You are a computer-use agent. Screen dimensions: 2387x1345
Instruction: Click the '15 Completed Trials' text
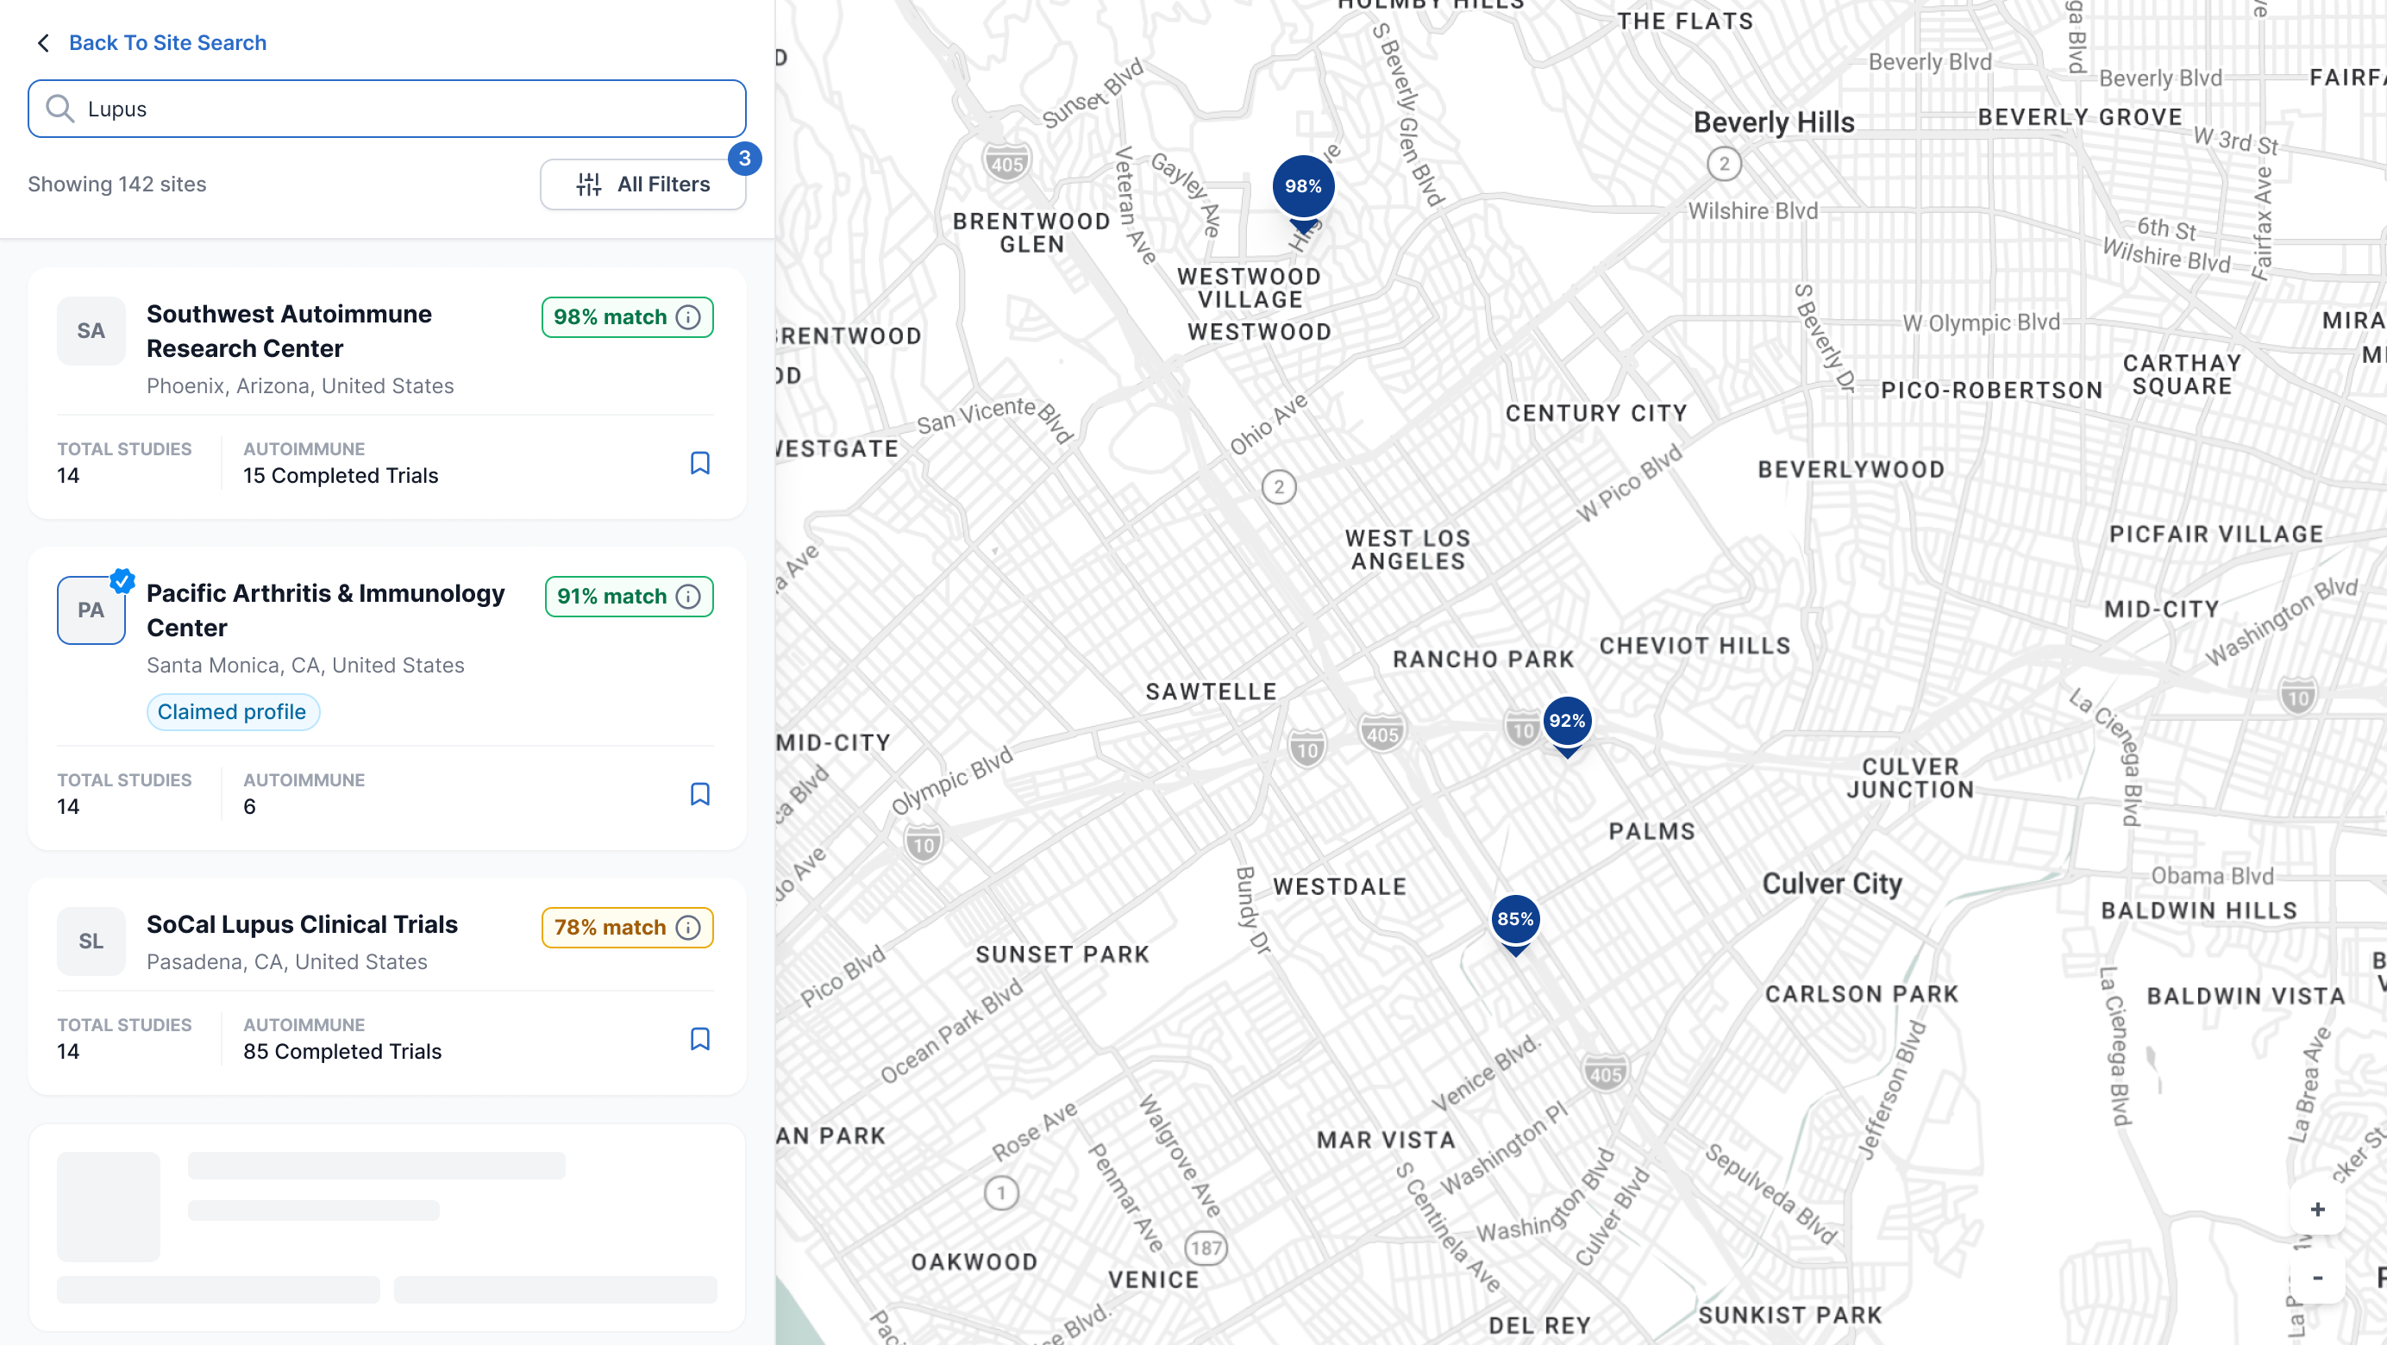(x=340, y=476)
